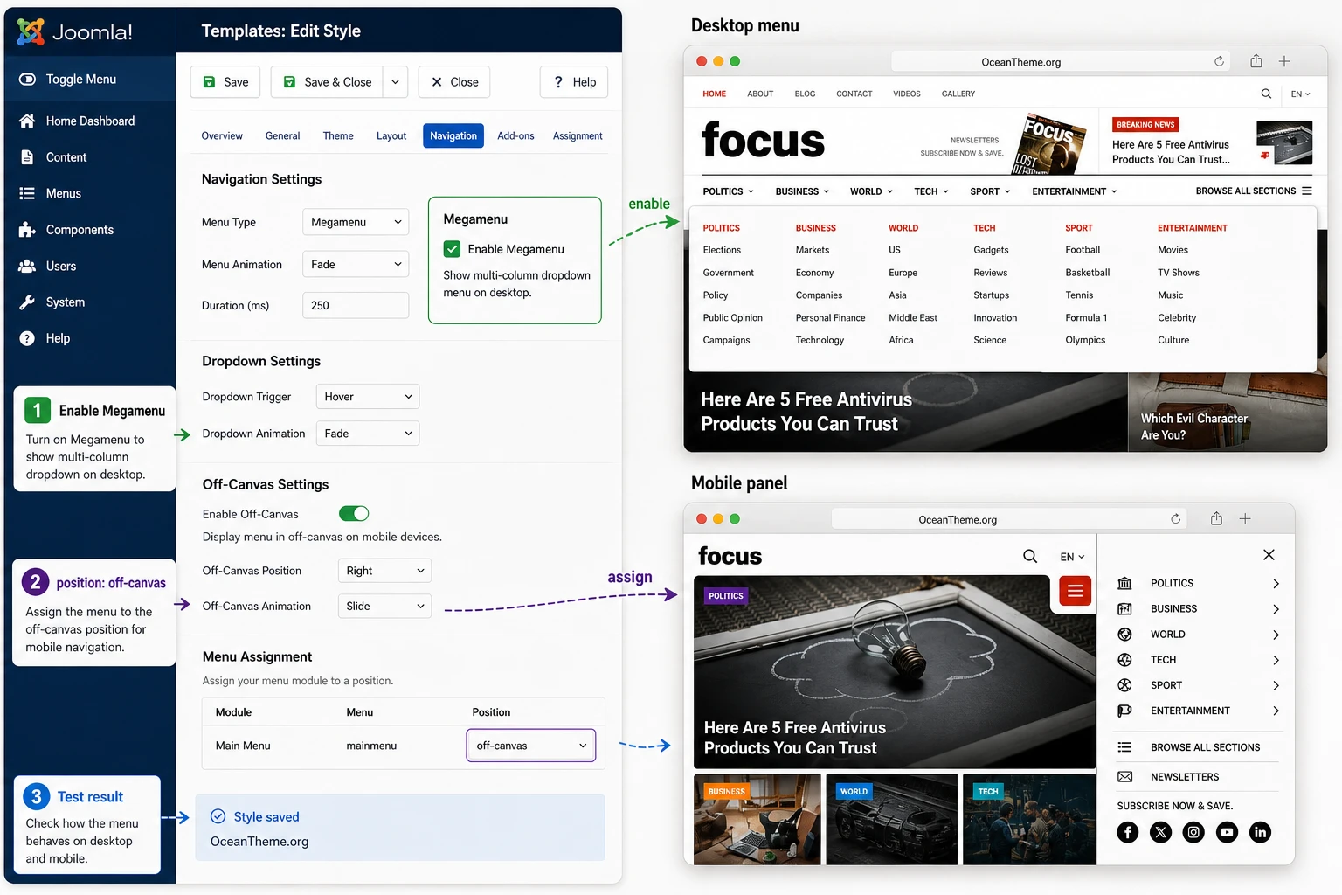Click the Save button
The width and height of the screenshot is (1342, 895).
click(225, 82)
